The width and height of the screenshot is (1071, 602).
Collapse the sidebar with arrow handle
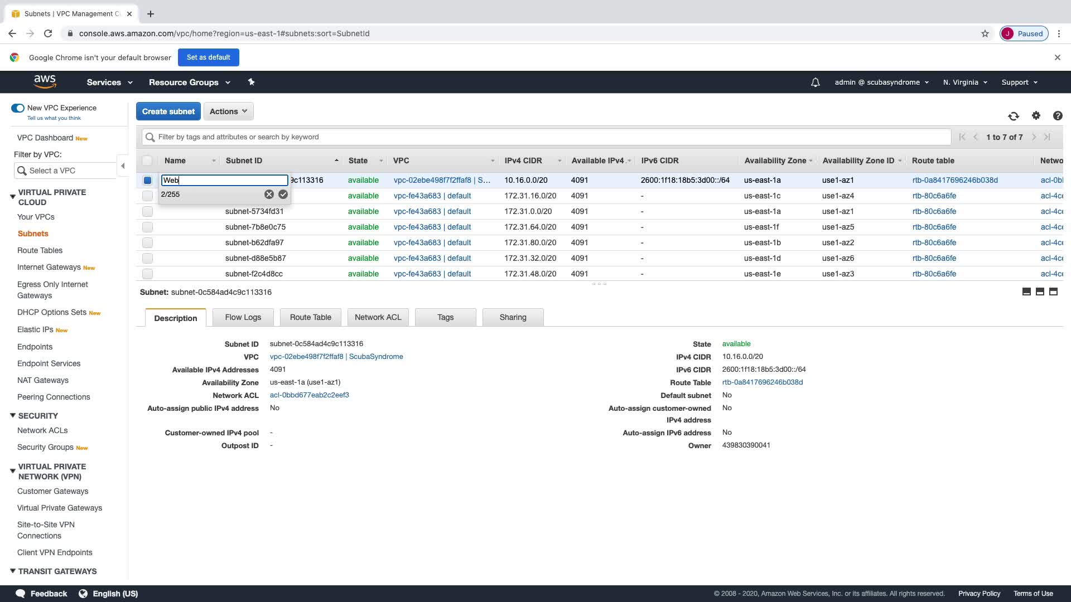point(123,166)
